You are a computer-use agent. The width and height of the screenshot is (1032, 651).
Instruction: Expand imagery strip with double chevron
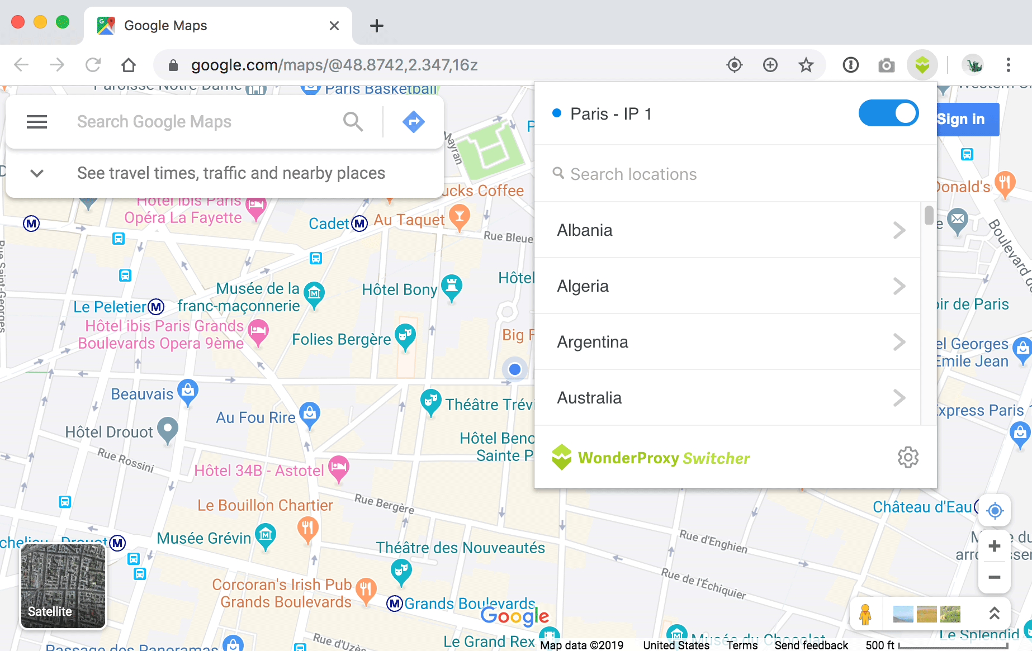tap(995, 614)
